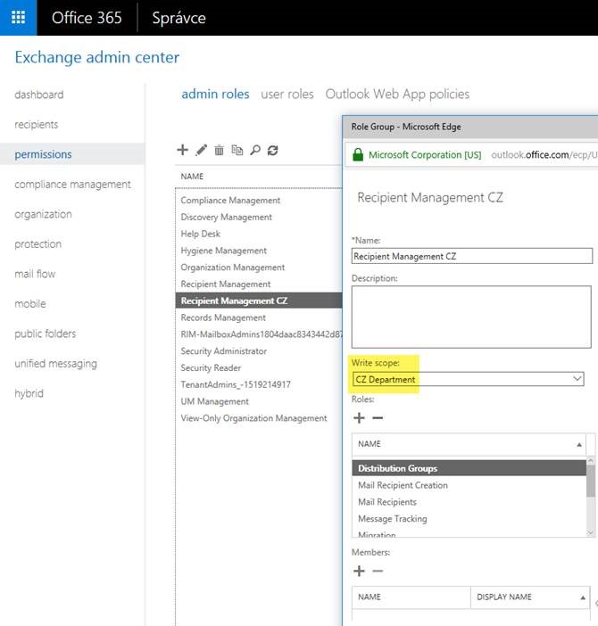Search the admin roles list
The image size is (598, 626).
(255, 150)
